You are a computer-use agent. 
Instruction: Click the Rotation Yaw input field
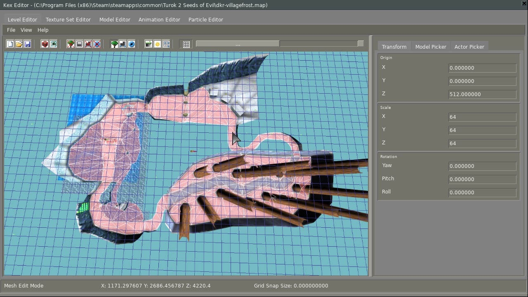(x=482, y=166)
